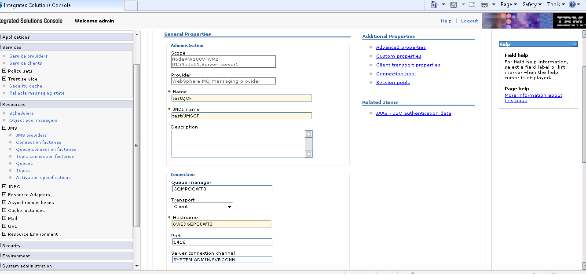The width and height of the screenshot is (586, 278).
Task: Open the Tools menu
Action: [x=556, y=4]
